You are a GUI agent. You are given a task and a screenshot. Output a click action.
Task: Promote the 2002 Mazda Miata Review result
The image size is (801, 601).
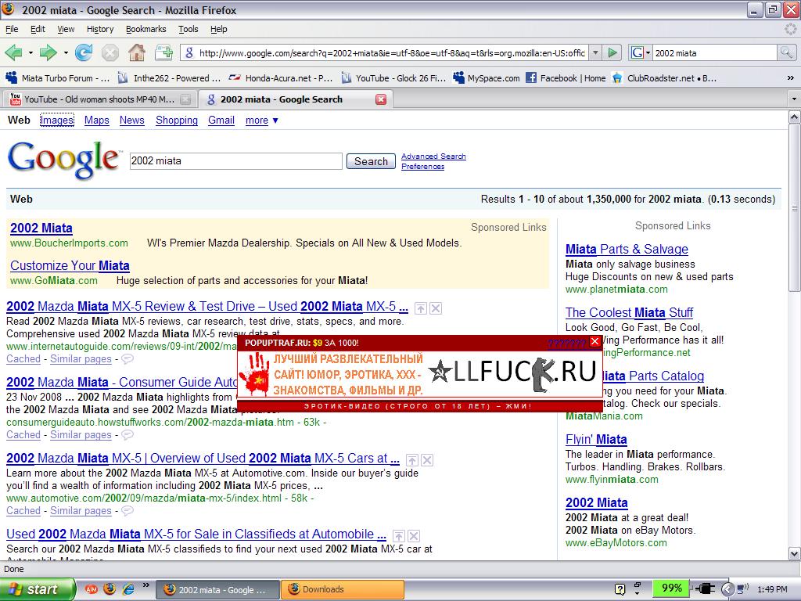pyautogui.click(x=420, y=308)
